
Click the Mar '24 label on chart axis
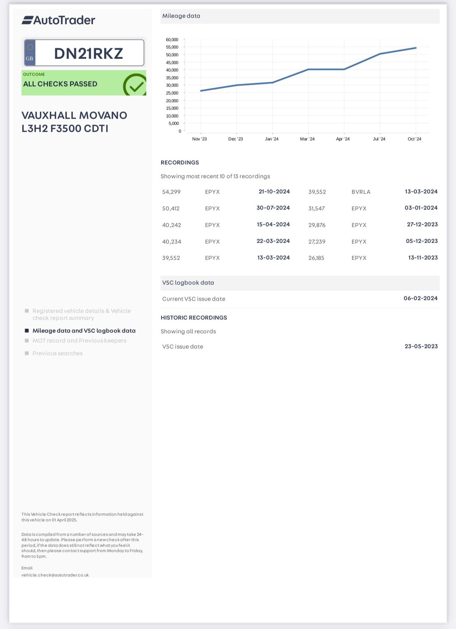coord(307,139)
